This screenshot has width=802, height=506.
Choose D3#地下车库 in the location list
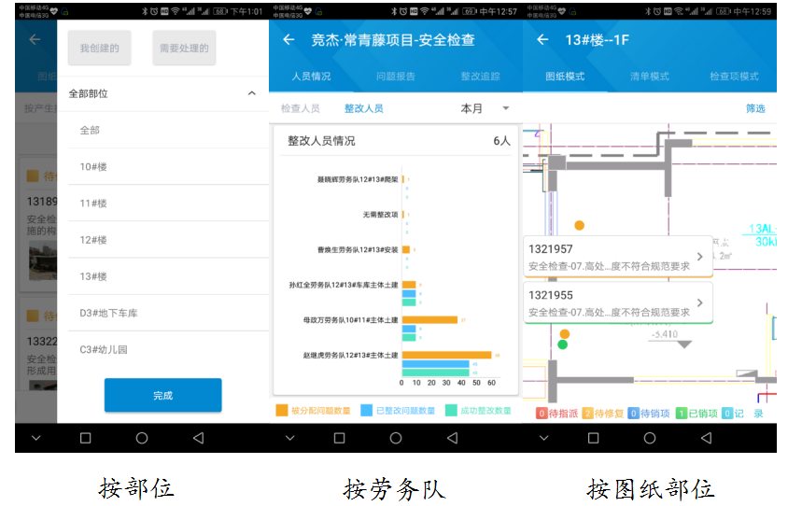(x=168, y=313)
